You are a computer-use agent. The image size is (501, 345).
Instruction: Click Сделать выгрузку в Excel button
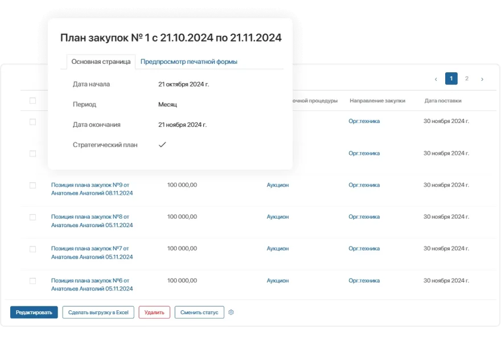click(x=98, y=312)
